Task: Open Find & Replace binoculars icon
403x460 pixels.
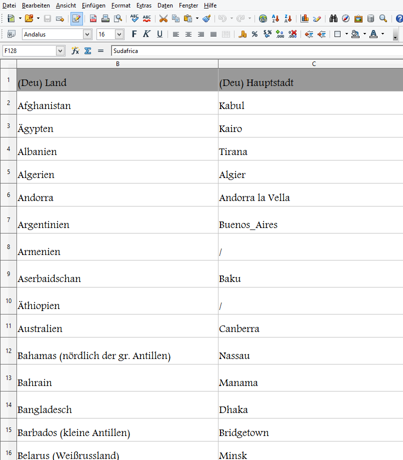Action: [333, 18]
